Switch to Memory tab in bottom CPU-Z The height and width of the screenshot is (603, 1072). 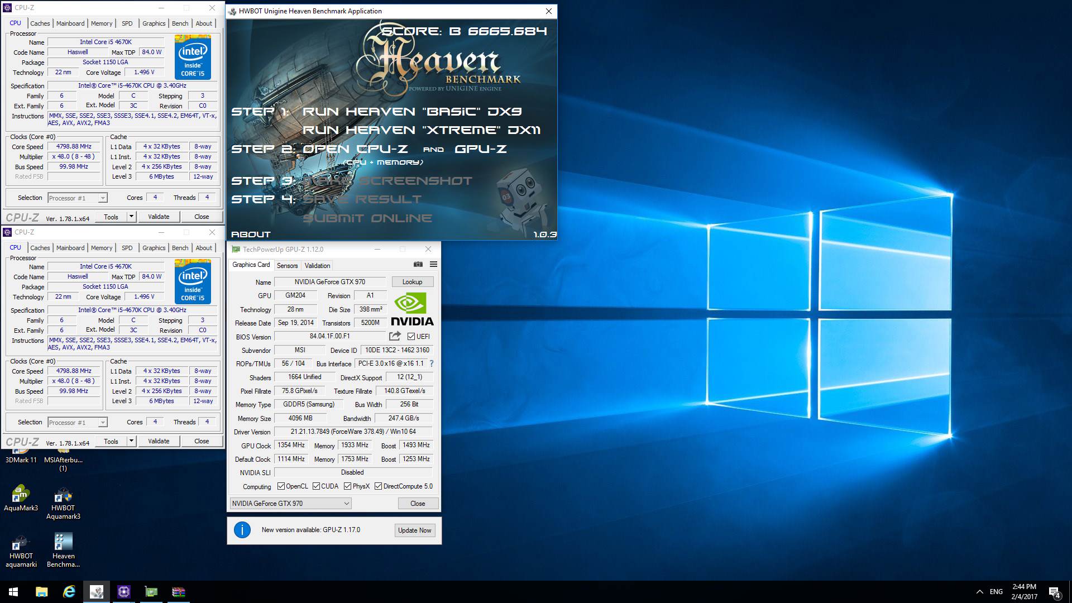(x=102, y=248)
